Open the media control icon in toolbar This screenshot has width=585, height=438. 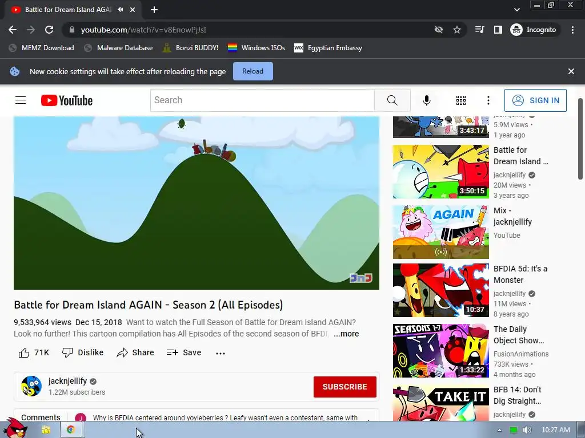click(480, 30)
